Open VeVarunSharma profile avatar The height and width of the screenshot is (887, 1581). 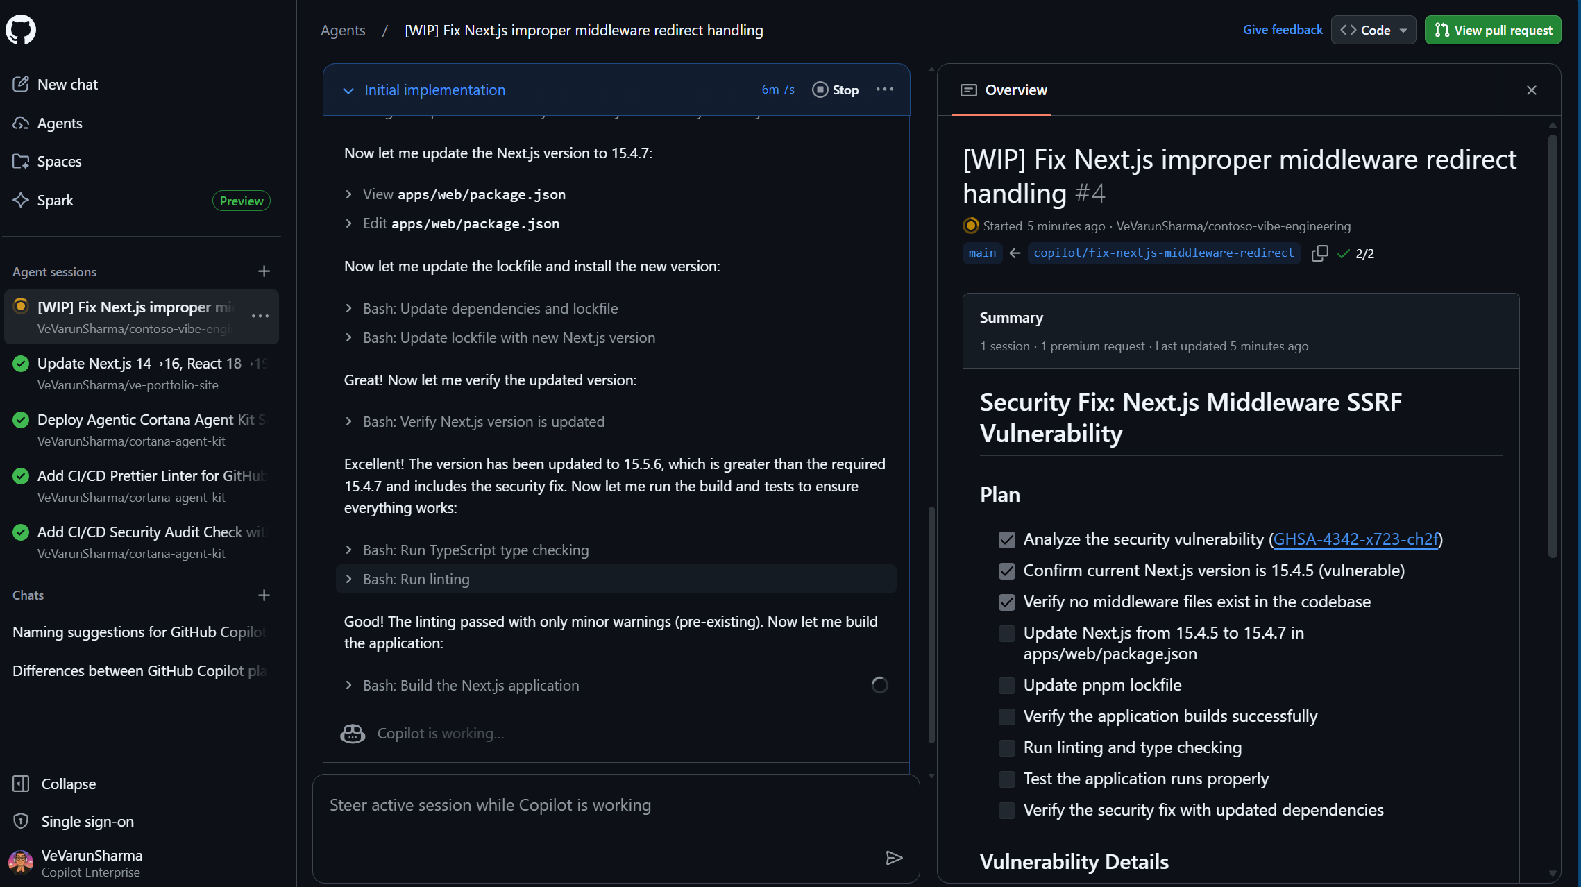(21, 863)
